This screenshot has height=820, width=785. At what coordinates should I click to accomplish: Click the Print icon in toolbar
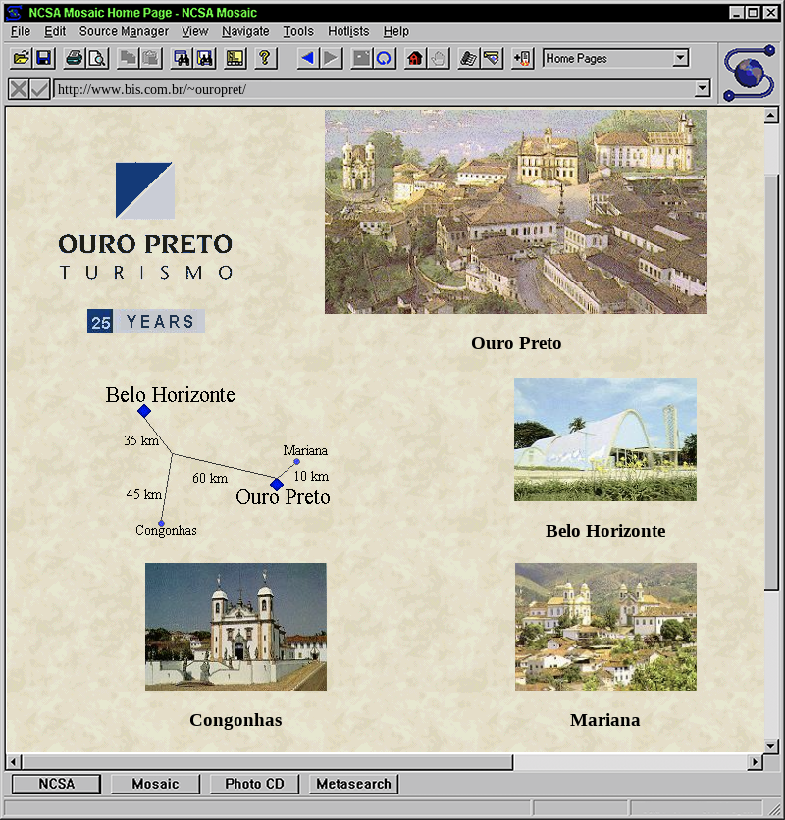click(x=74, y=59)
